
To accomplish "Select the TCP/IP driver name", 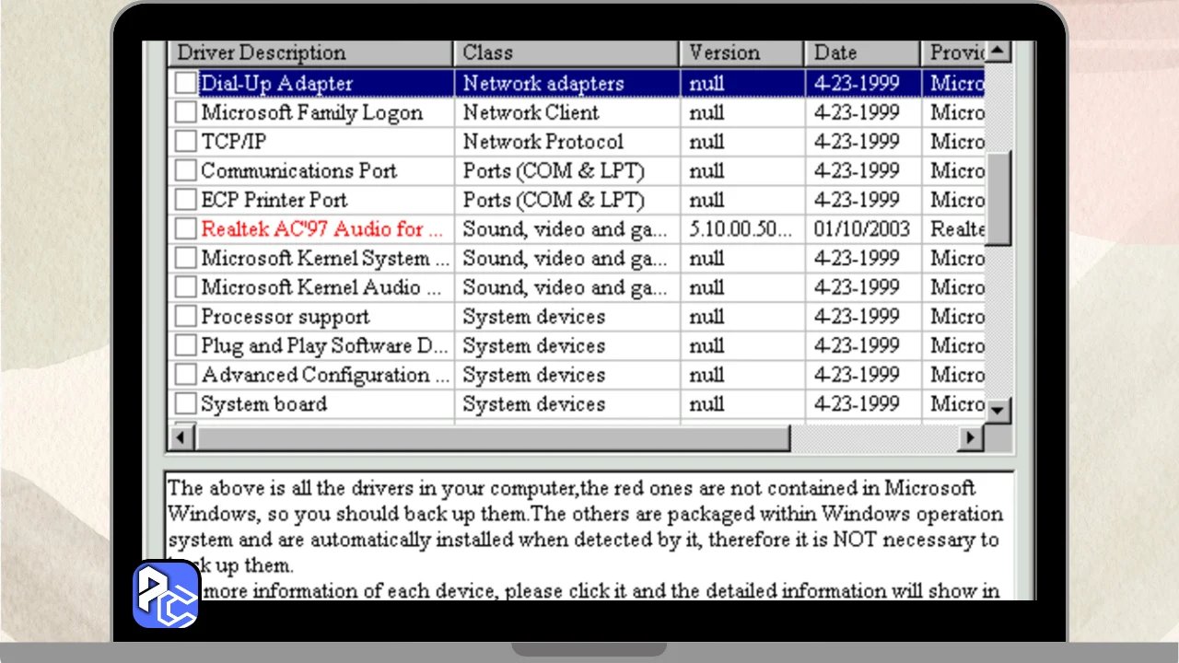I will pyautogui.click(x=234, y=142).
